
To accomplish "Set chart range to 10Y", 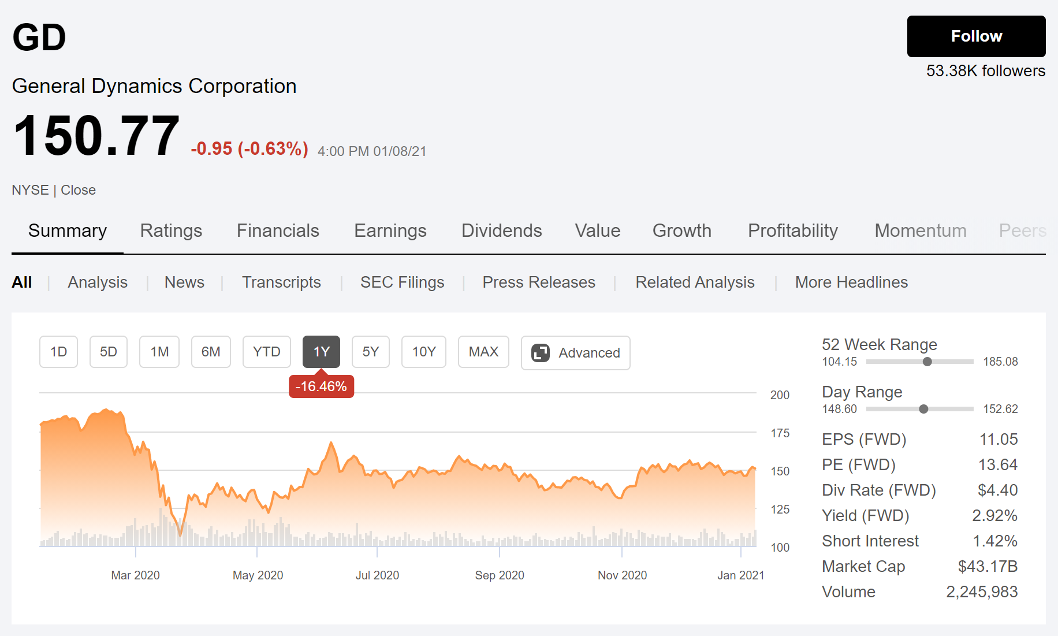I will coord(424,352).
